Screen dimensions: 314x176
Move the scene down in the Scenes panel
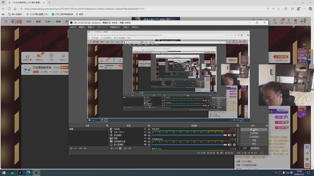(85, 148)
